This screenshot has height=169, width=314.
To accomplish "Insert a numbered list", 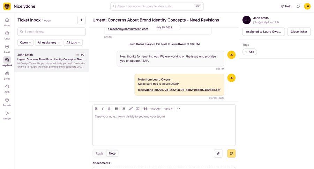I will (x=124, y=109).
